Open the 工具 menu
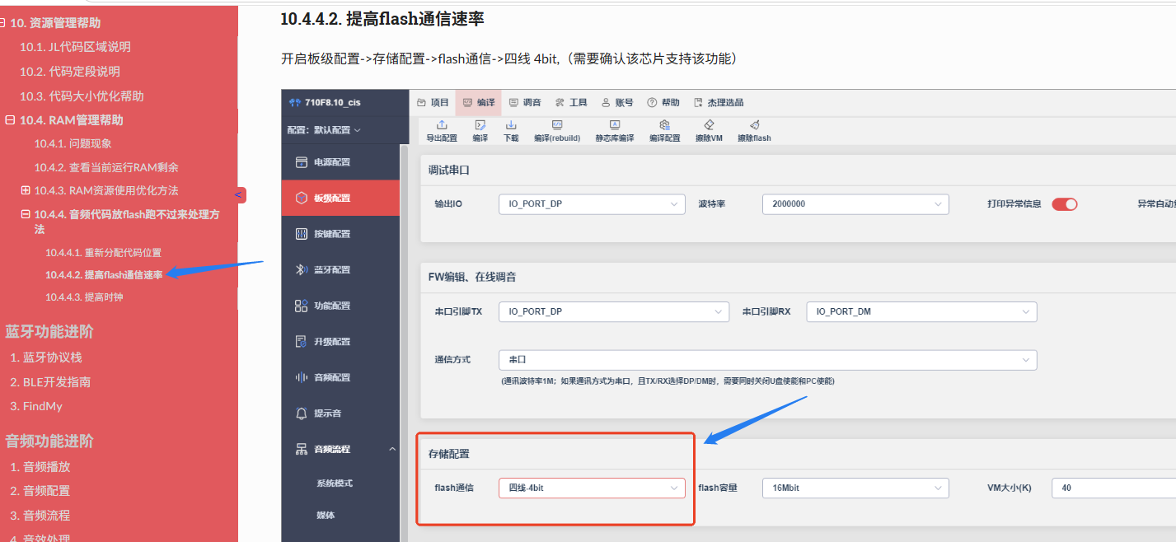Image resolution: width=1176 pixels, height=542 pixels. pos(571,103)
